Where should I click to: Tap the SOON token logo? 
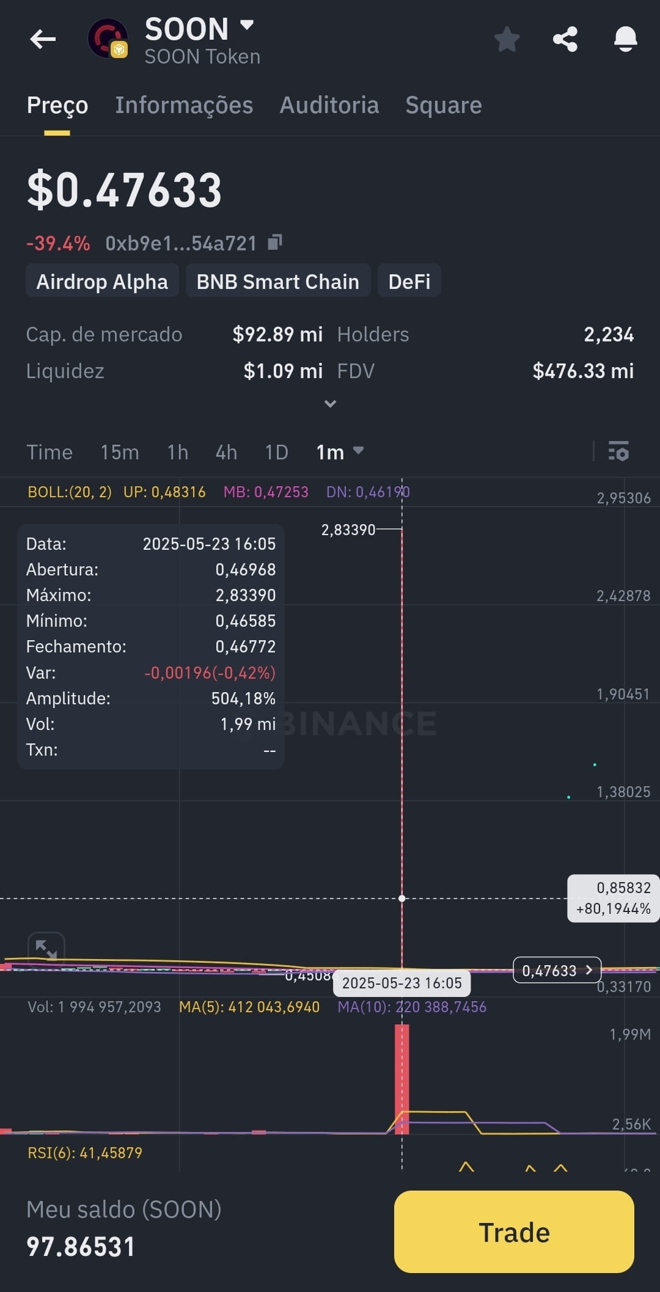pyautogui.click(x=108, y=38)
